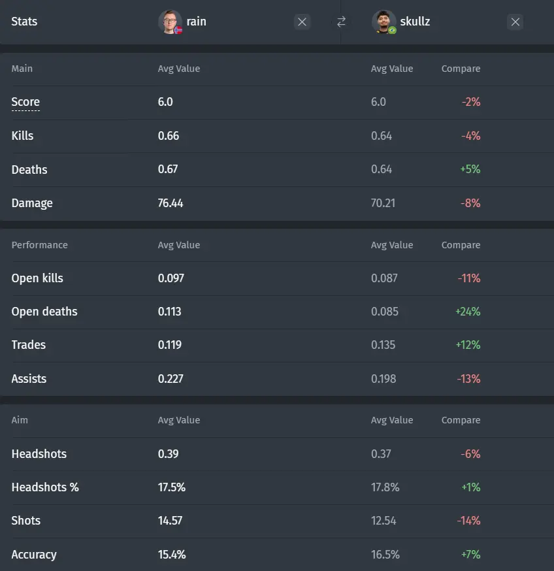
Task: Click the Performance section header
Action: (x=39, y=245)
